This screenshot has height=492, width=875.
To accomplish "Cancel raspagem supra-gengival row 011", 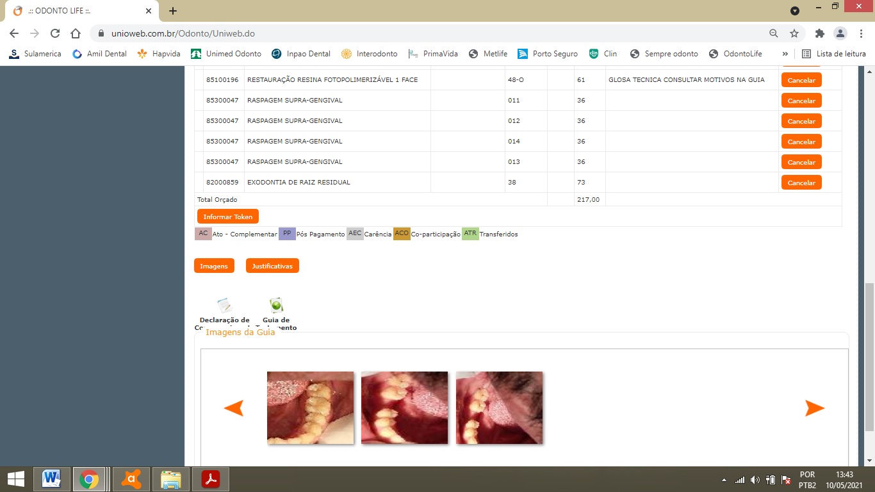I will [801, 101].
